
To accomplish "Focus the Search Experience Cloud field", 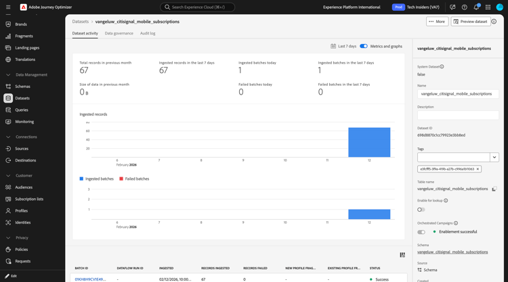I will (x=197, y=7).
